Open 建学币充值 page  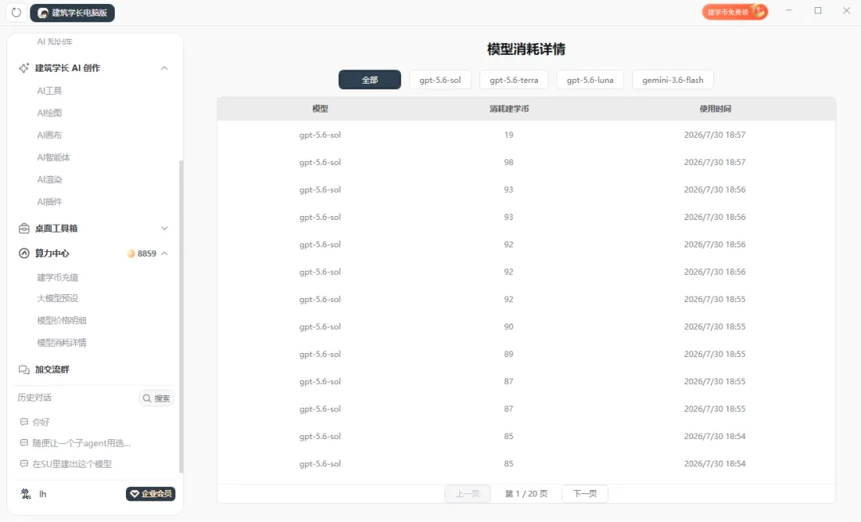tap(57, 277)
